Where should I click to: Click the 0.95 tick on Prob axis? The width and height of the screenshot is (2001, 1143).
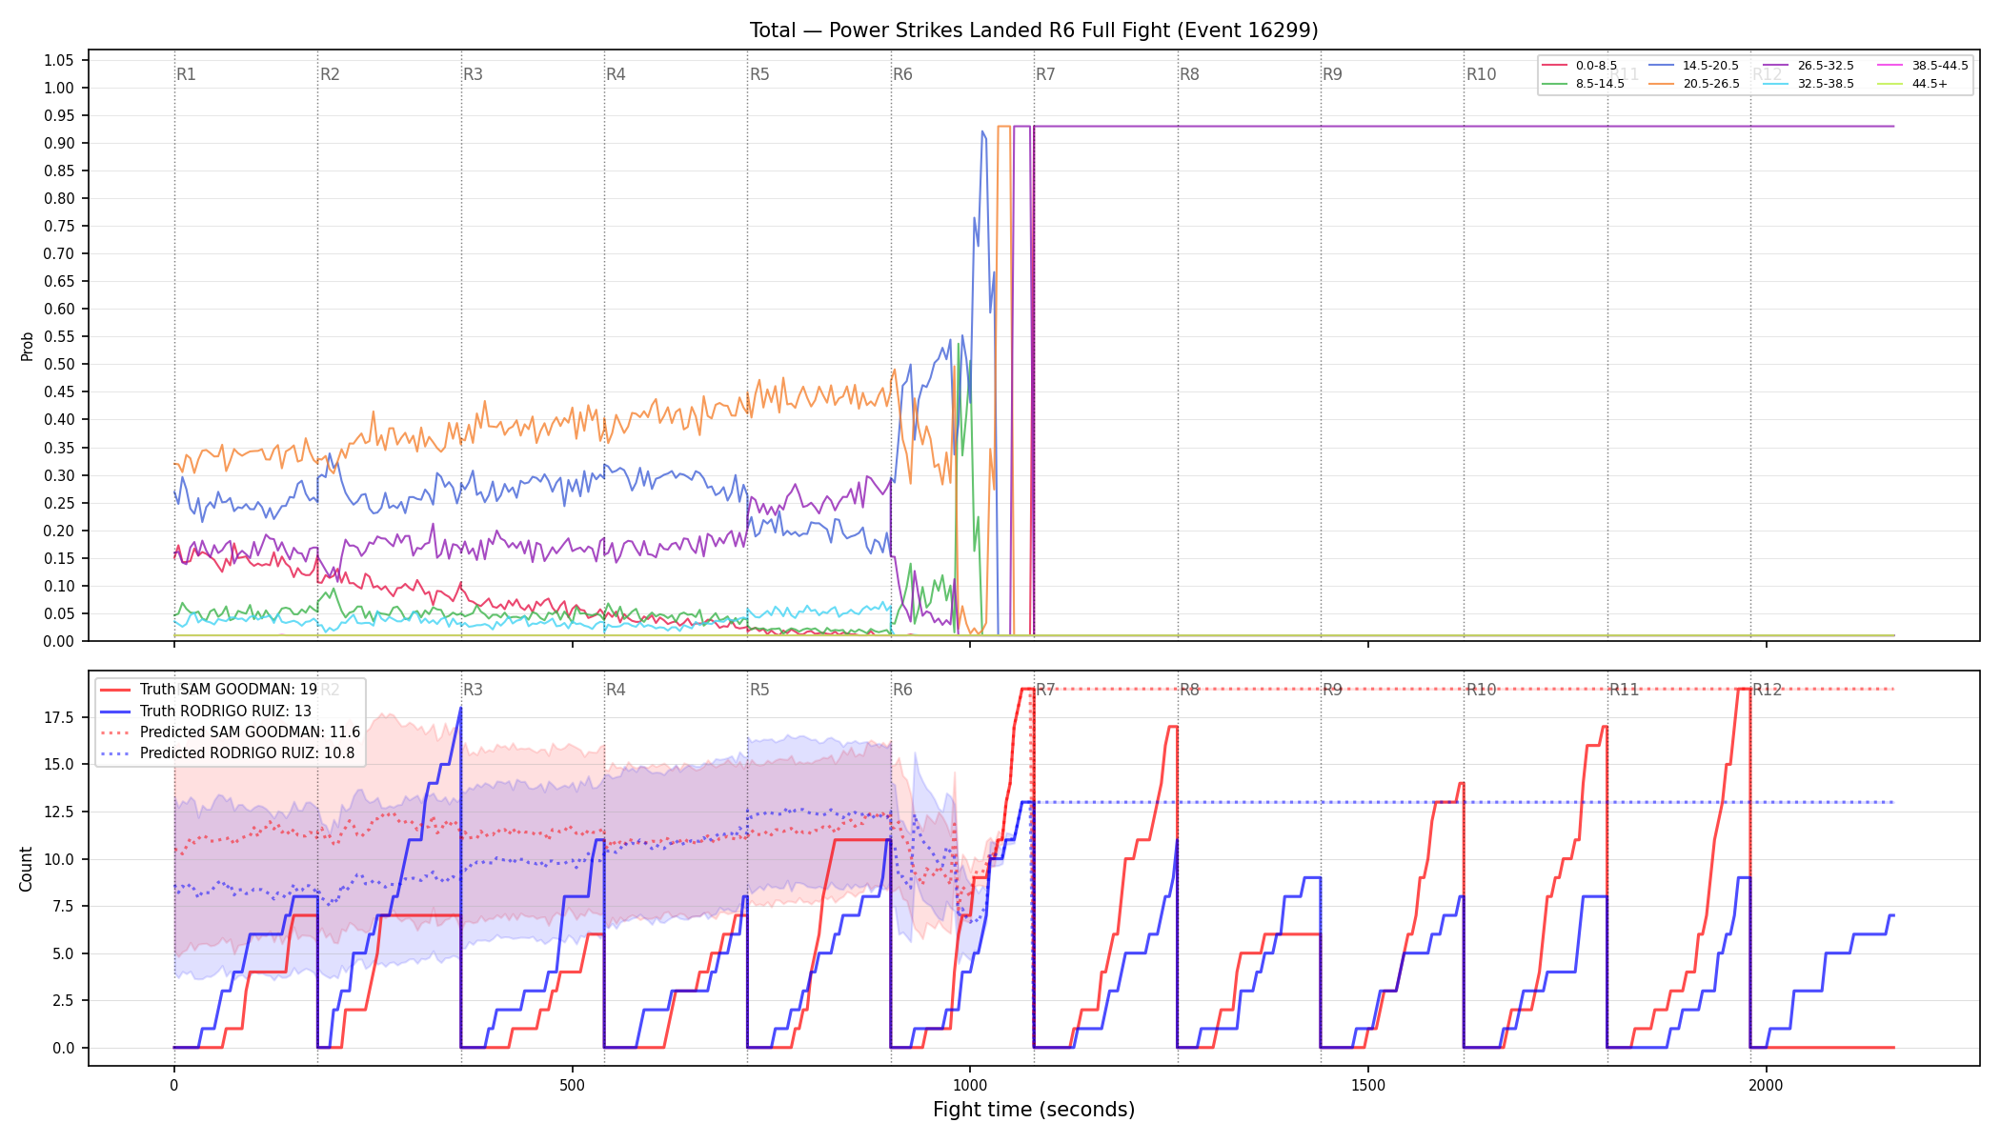point(58,115)
